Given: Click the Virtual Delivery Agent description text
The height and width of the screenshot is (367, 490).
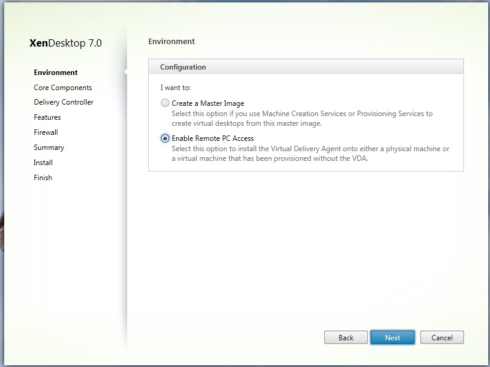Looking at the screenshot, I should (310, 154).
